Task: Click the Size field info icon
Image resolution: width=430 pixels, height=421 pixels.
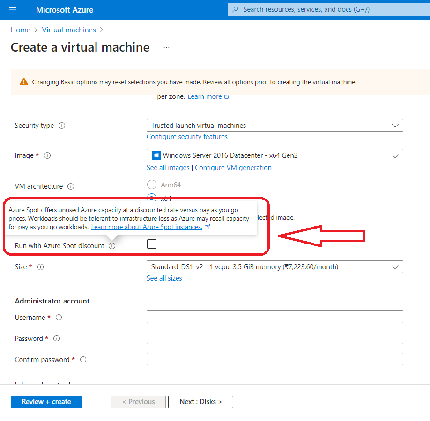Action: click(41, 267)
